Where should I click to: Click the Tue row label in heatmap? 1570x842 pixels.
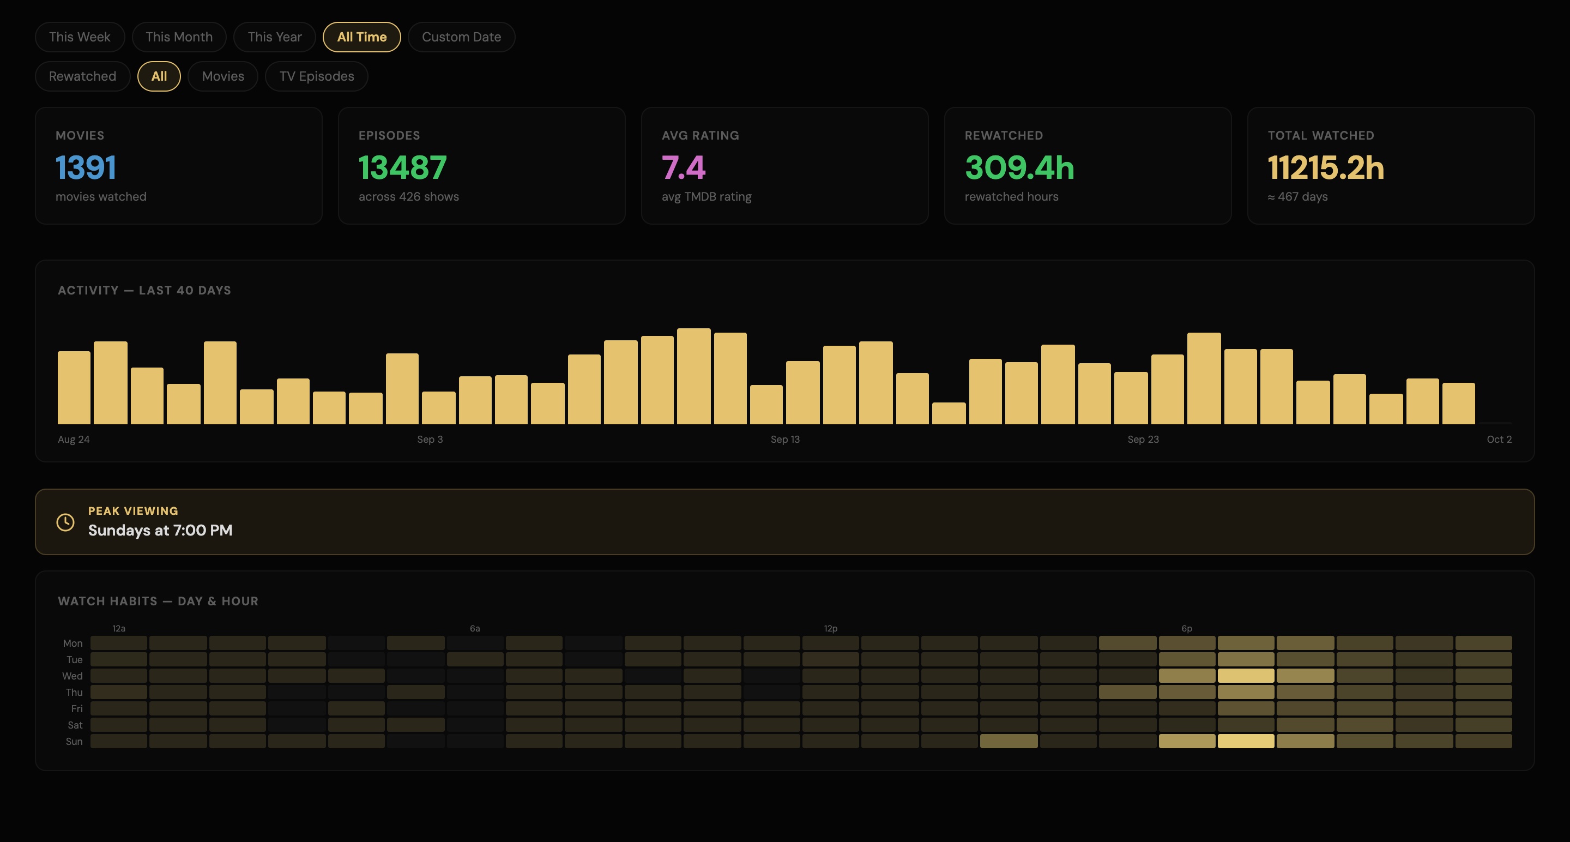point(74,660)
